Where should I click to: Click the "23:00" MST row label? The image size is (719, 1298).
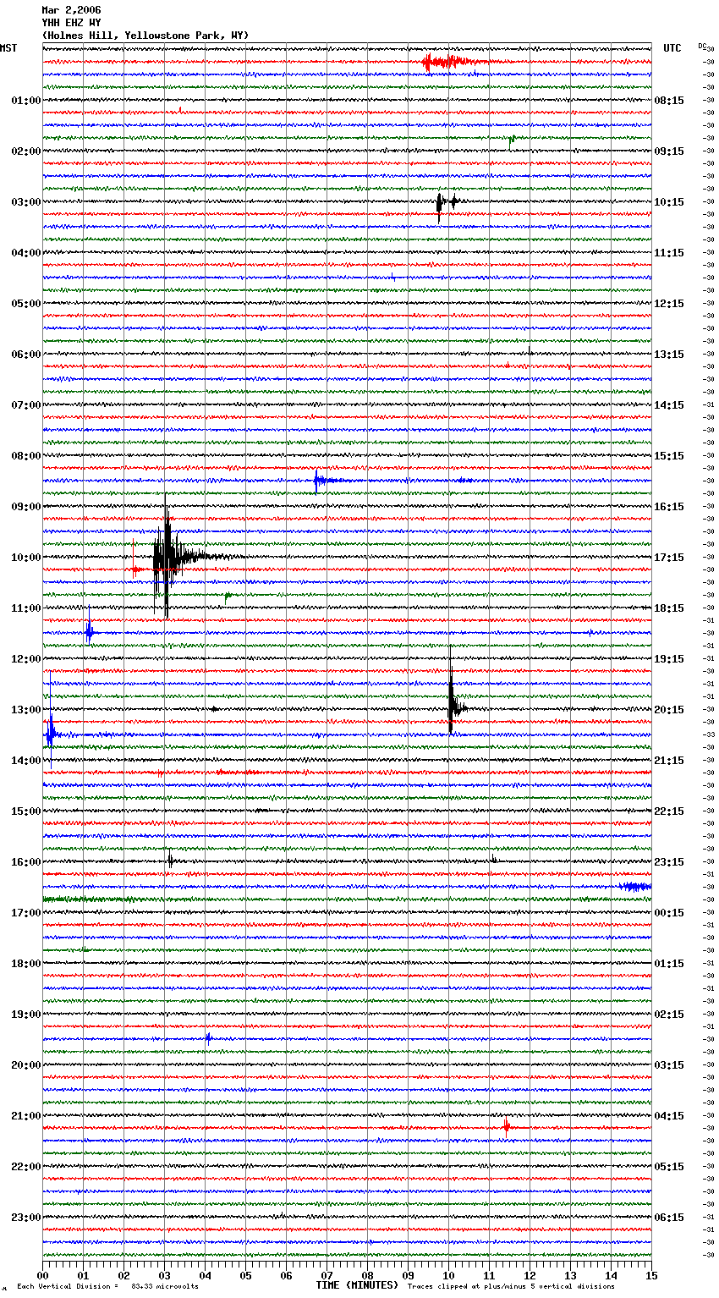(x=26, y=1218)
